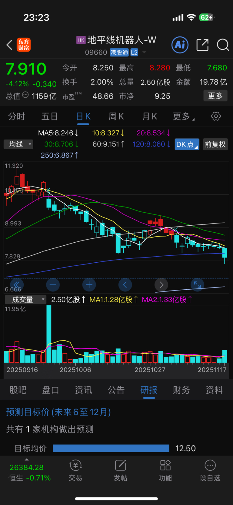Tap the 发帖 post icon
This screenshot has height=505, width=233.
point(121,465)
